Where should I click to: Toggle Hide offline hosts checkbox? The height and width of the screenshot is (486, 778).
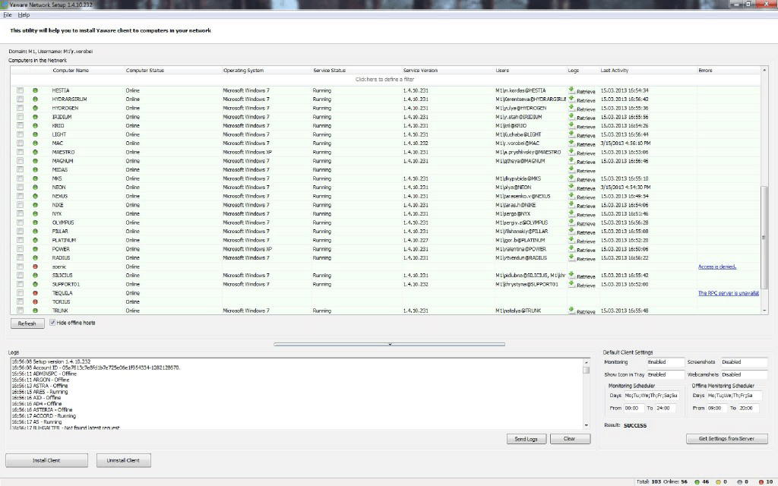tap(52, 323)
